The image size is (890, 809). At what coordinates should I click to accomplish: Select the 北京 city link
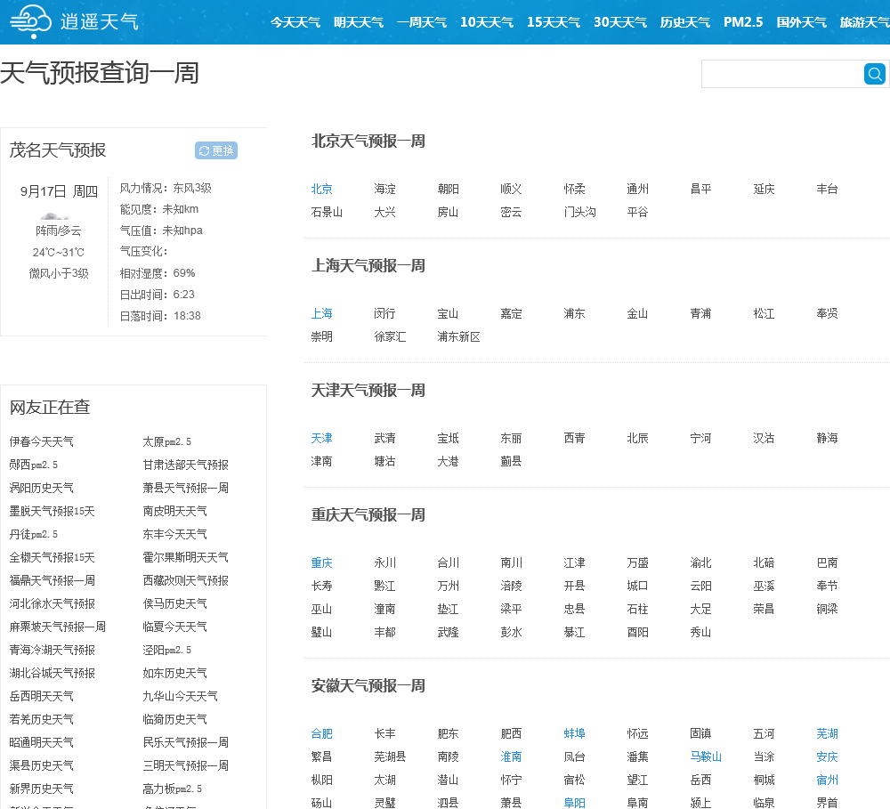click(x=322, y=189)
